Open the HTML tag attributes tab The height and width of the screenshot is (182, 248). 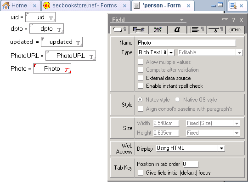(x=235, y=30)
